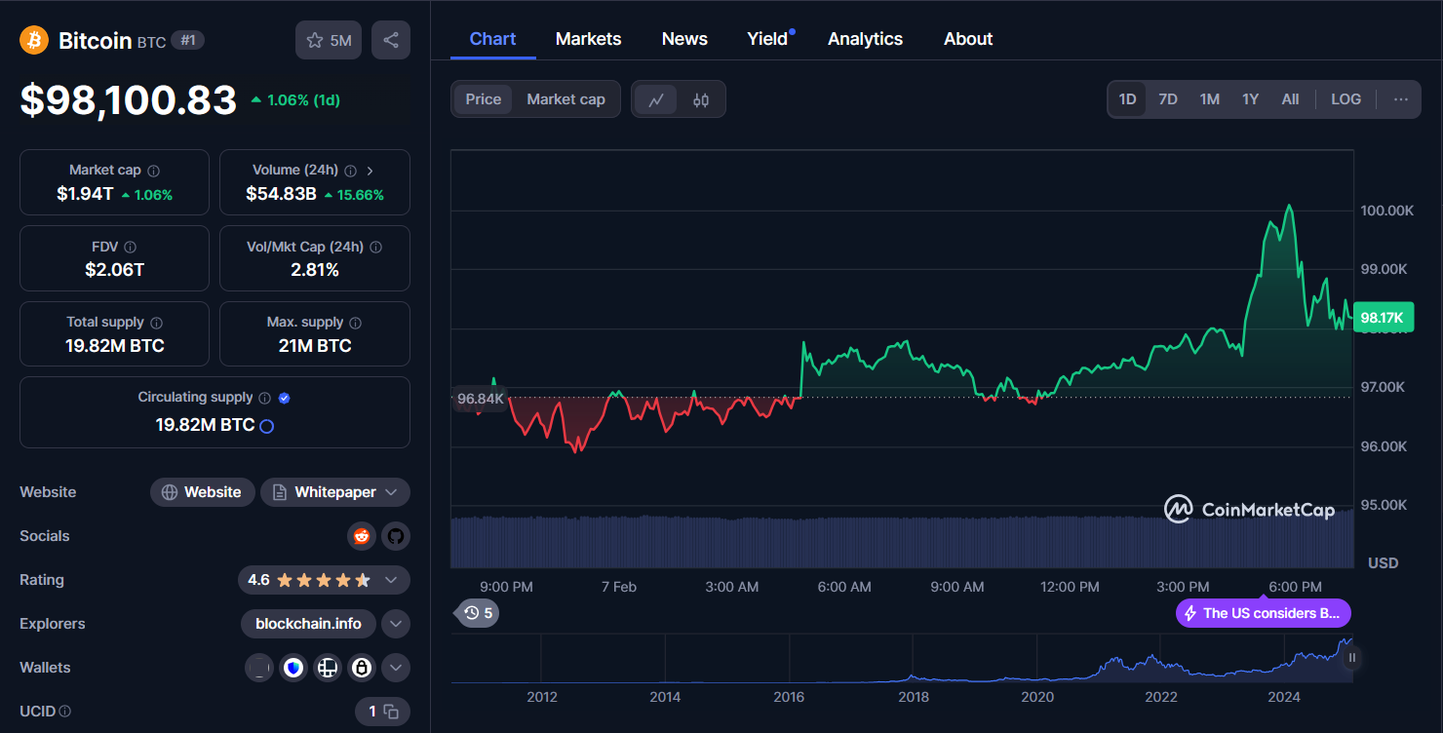Open Bitcoin's GitHub social icon

[396, 536]
